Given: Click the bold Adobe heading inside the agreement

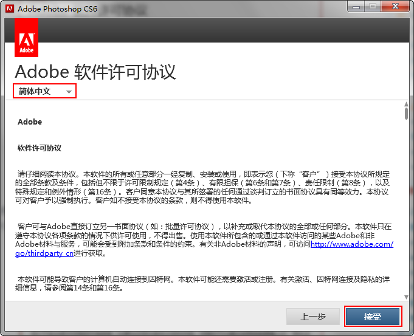Looking at the screenshot, I should click(x=30, y=122).
